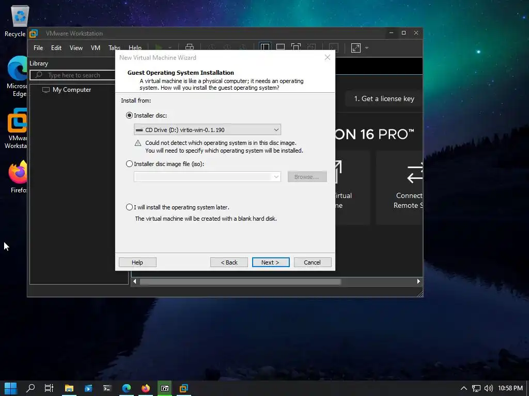Open the power-on options dropdown arrow
This screenshot has height=396, width=529.
(169, 48)
